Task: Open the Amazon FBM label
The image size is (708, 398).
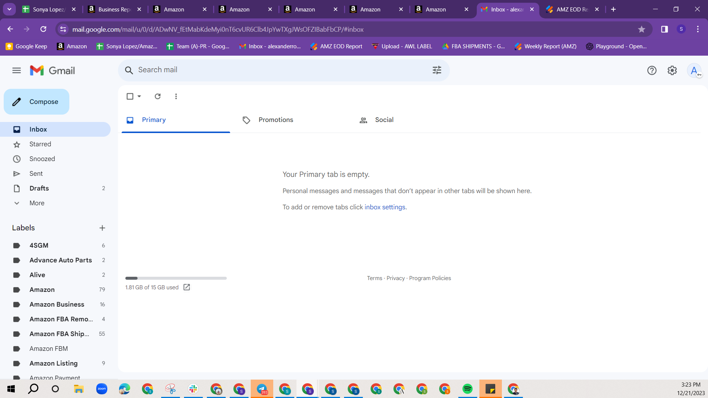Action: click(55, 349)
